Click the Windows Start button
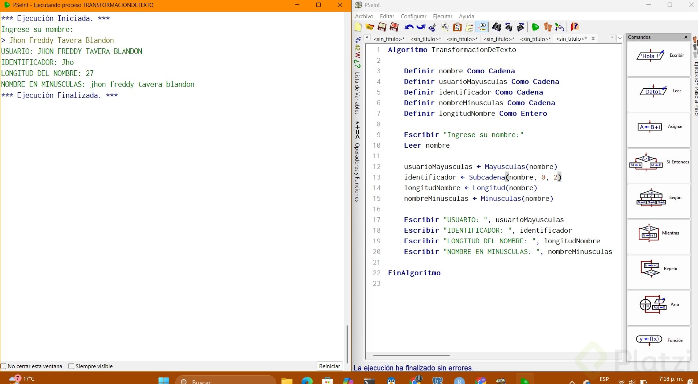 pyautogui.click(x=164, y=380)
